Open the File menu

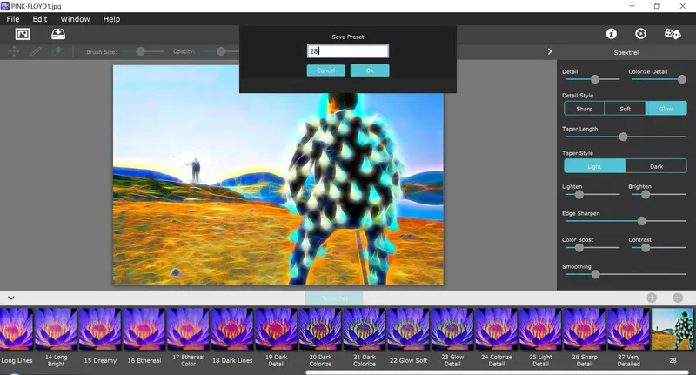click(x=13, y=19)
